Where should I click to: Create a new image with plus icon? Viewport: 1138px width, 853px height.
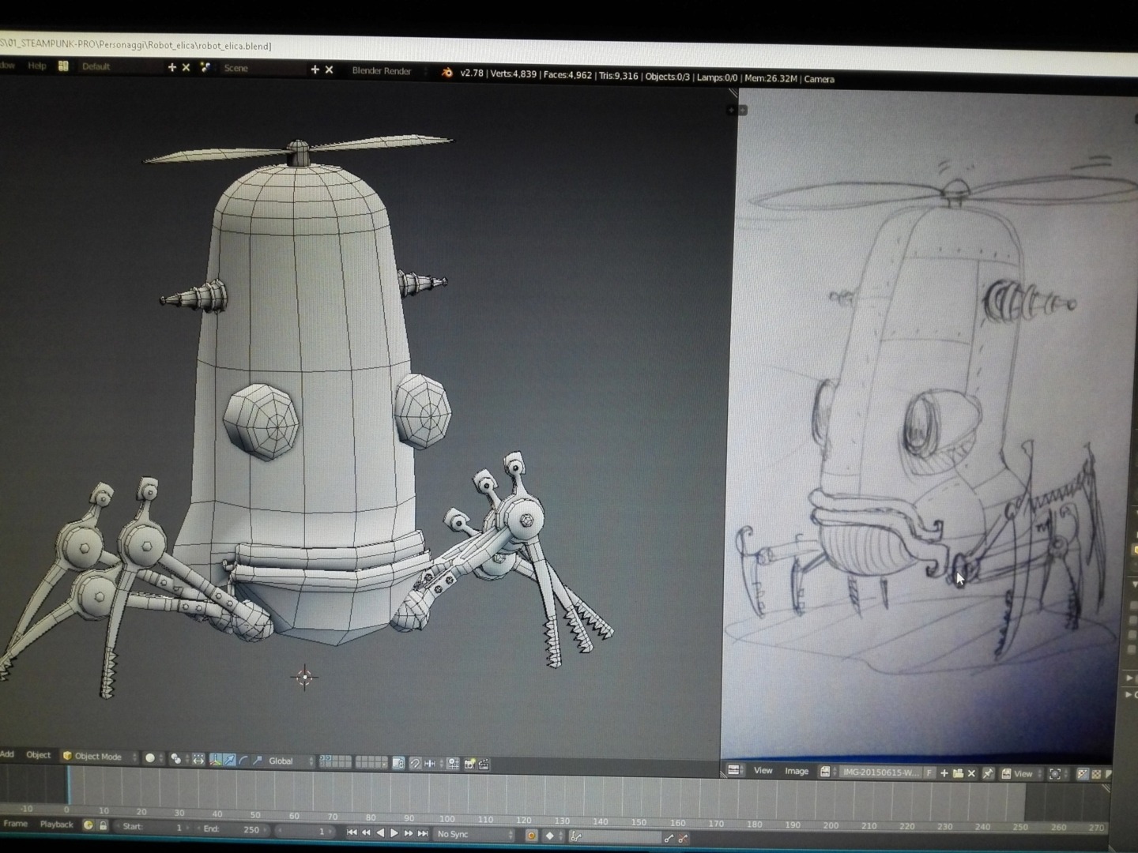pyautogui.click(x=944, y=773)
